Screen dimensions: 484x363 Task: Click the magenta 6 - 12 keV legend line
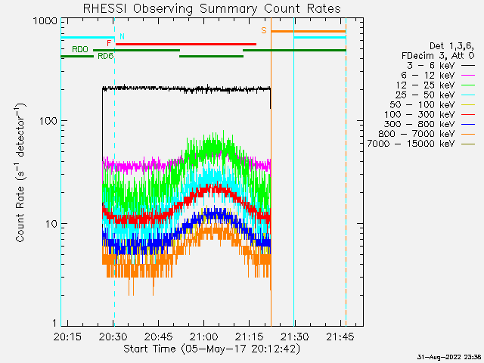[x=468, y=76]
